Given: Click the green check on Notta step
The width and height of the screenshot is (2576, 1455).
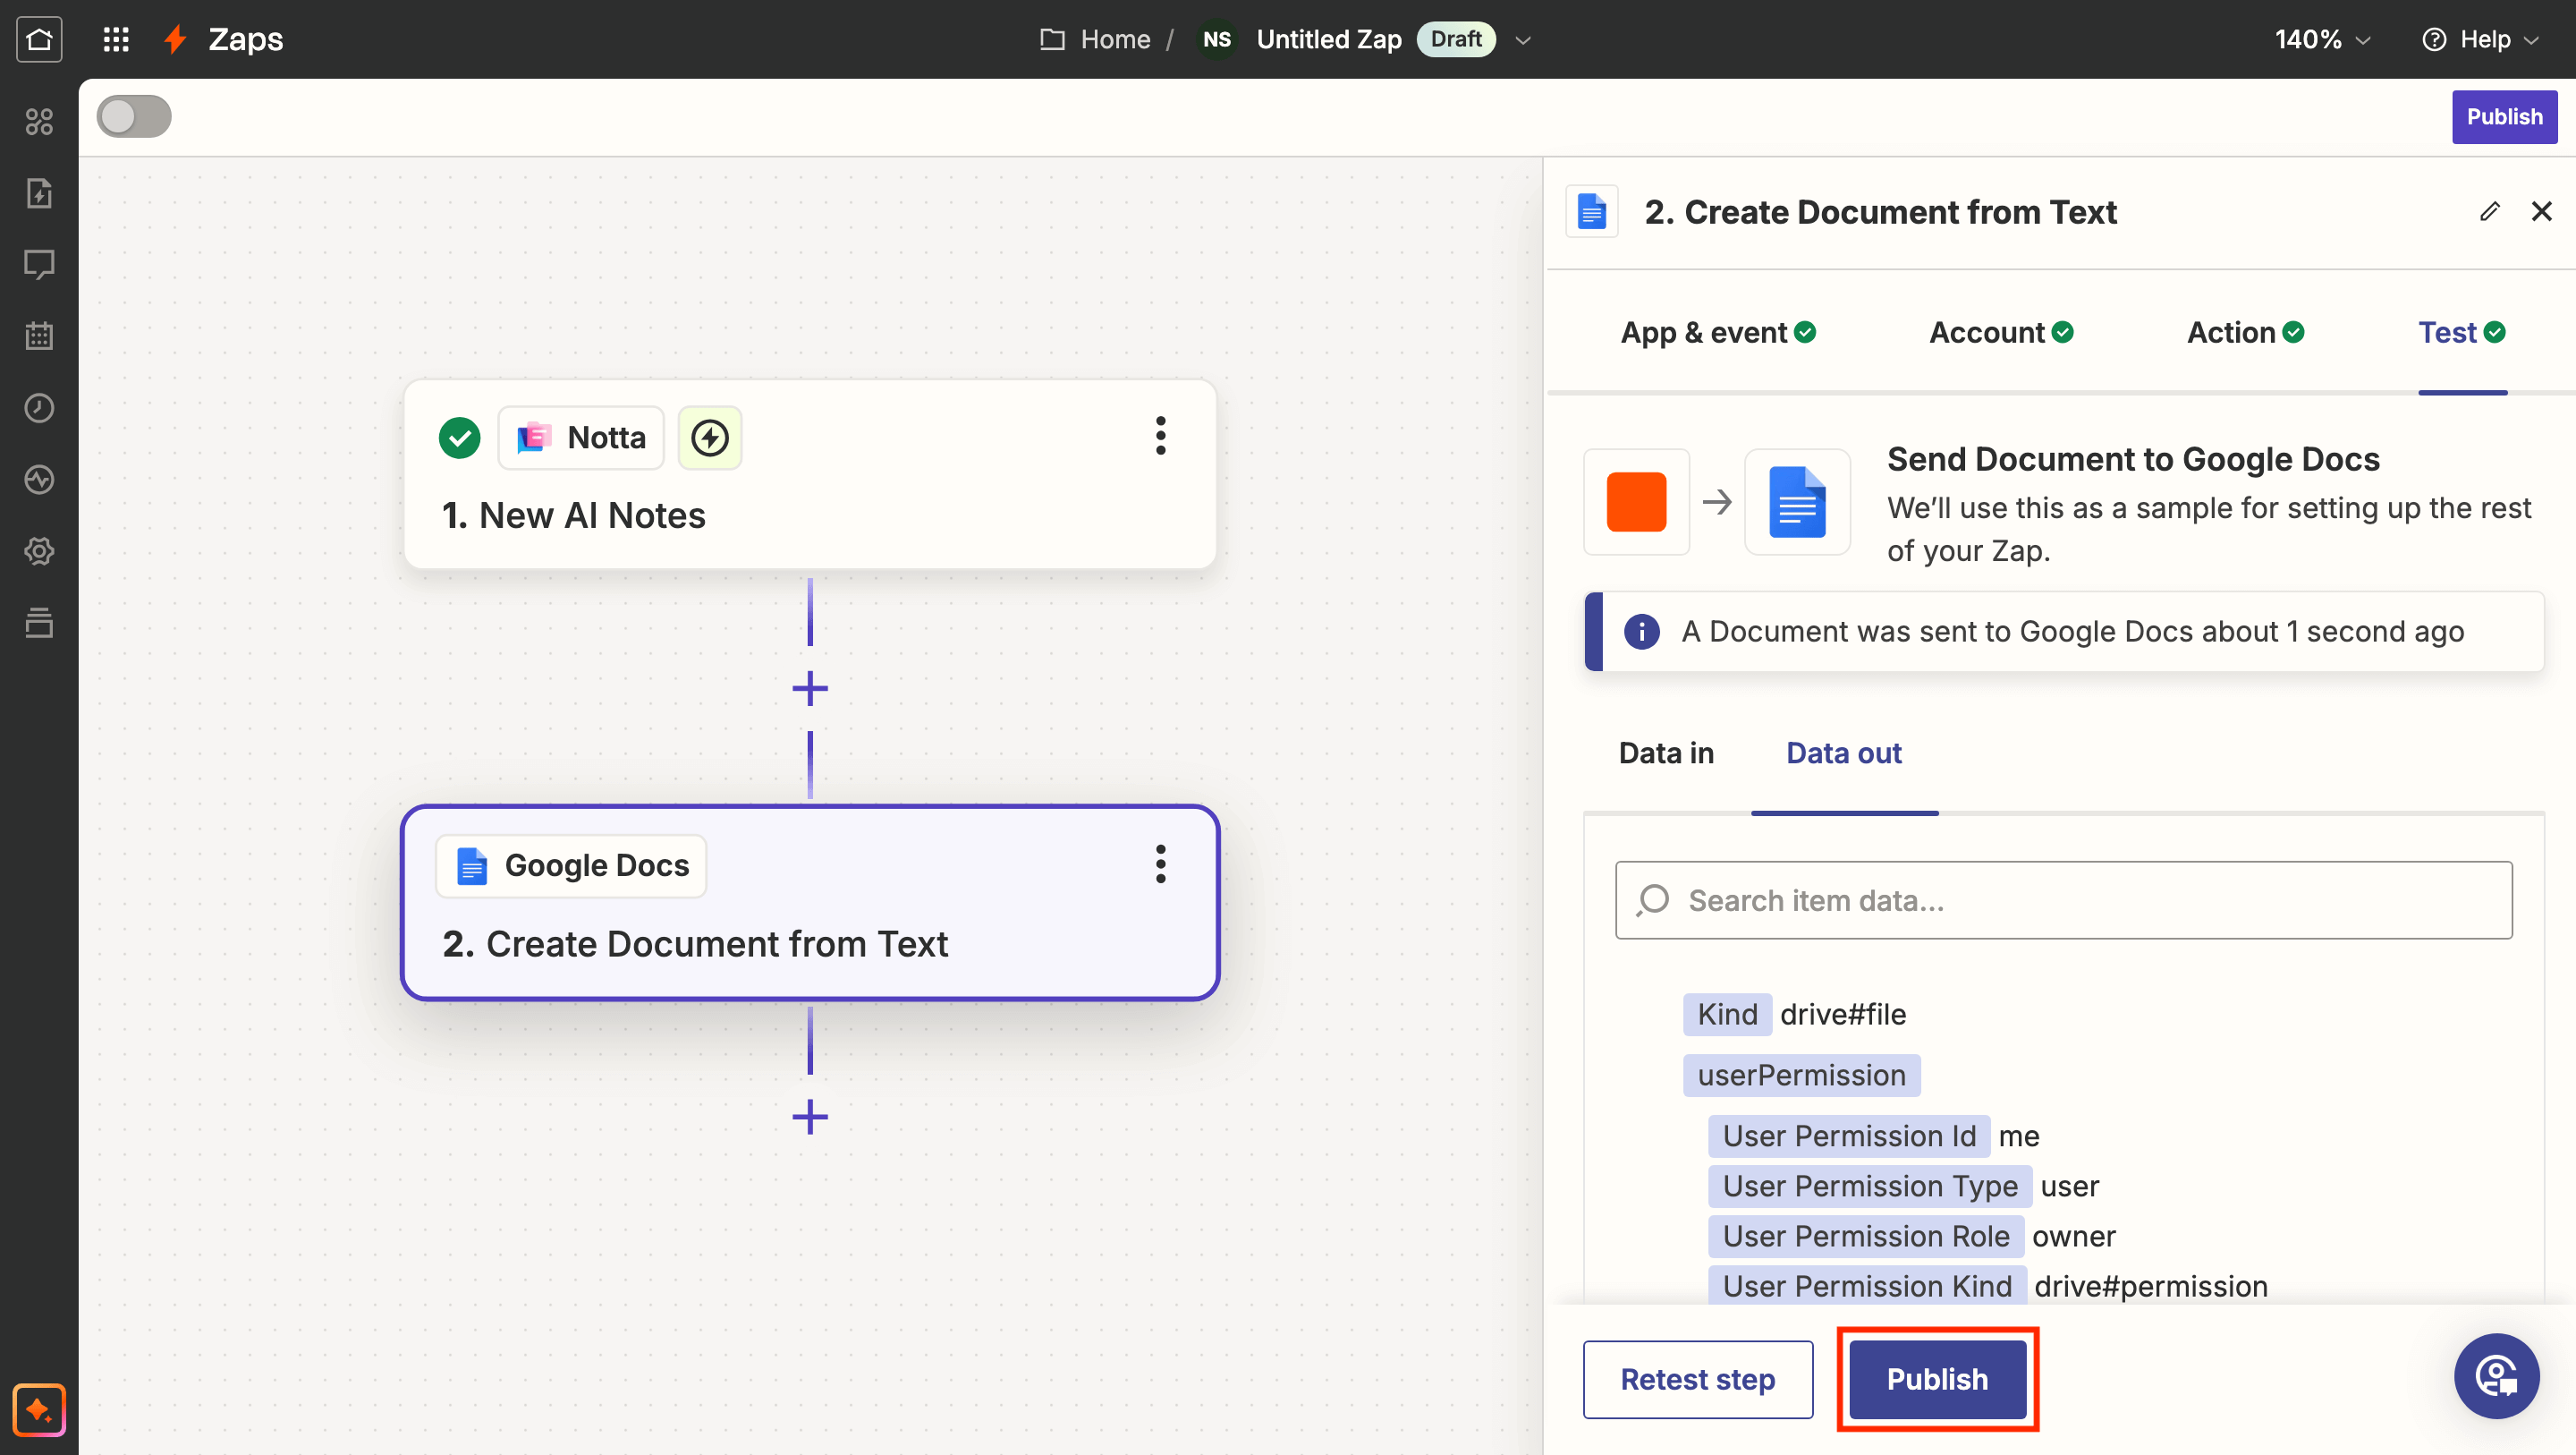Looking at the screenshot, I should coord(460,438).
